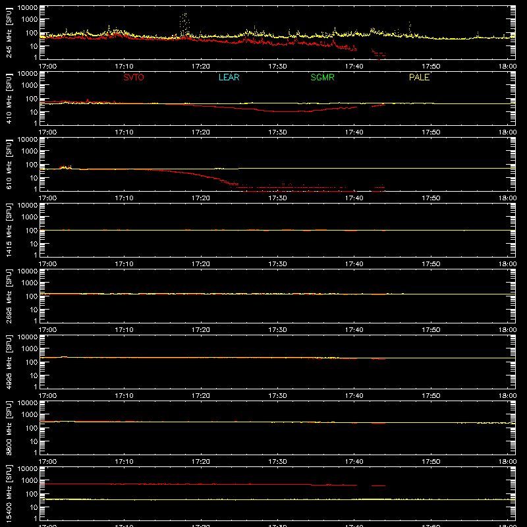Select the 4995 MHz [SFU] axis title
Screen dimensions: 527x527
[x=9, y=362]
